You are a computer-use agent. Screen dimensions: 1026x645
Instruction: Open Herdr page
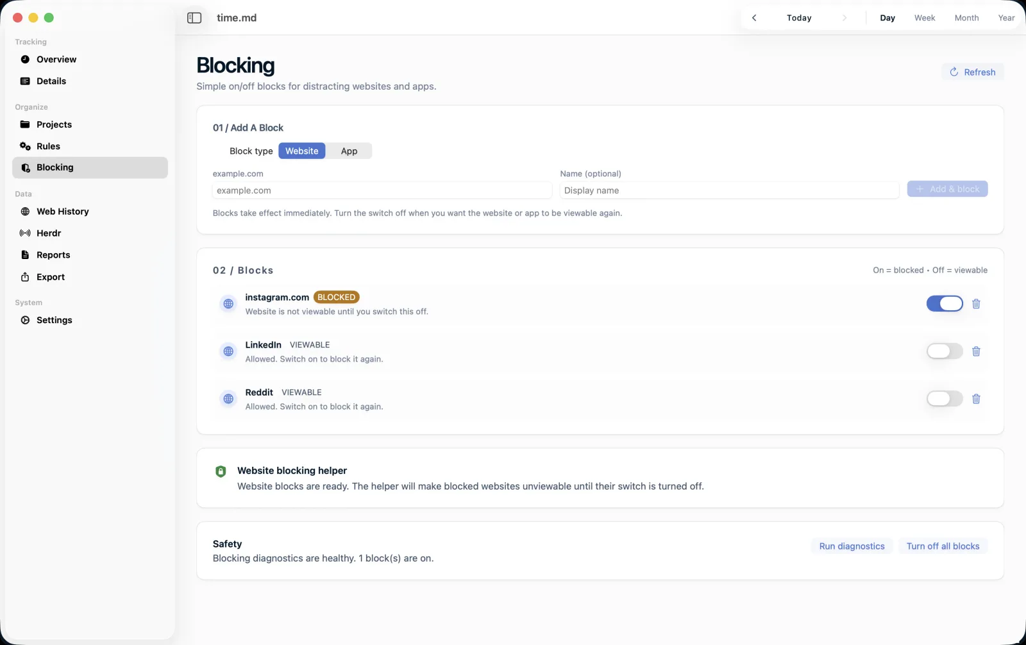(90, 233)
